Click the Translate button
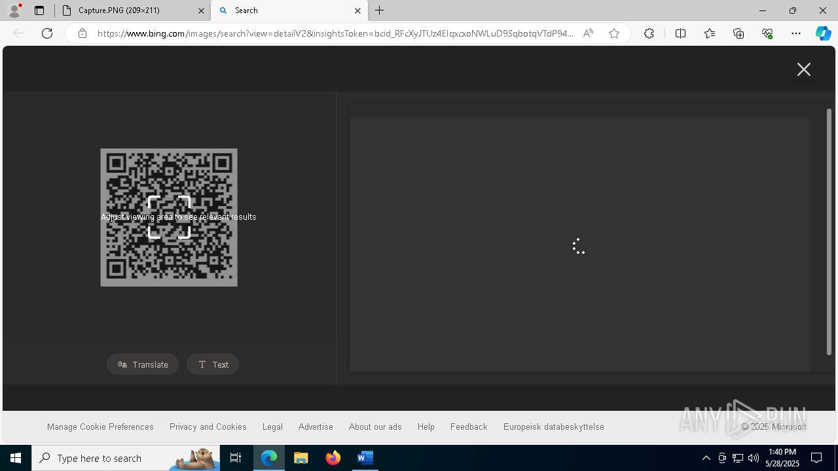 (143, 364)
